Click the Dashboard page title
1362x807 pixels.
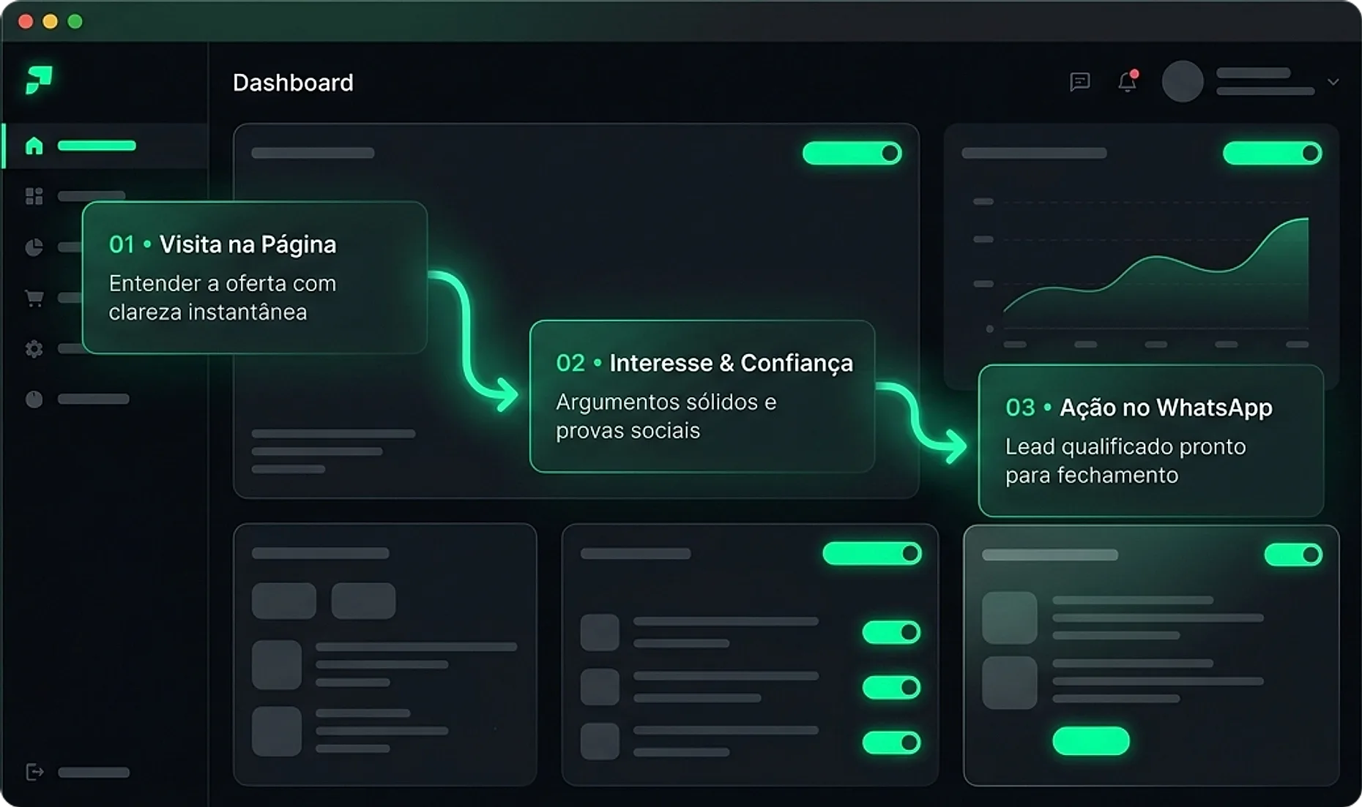coord(293,83)
